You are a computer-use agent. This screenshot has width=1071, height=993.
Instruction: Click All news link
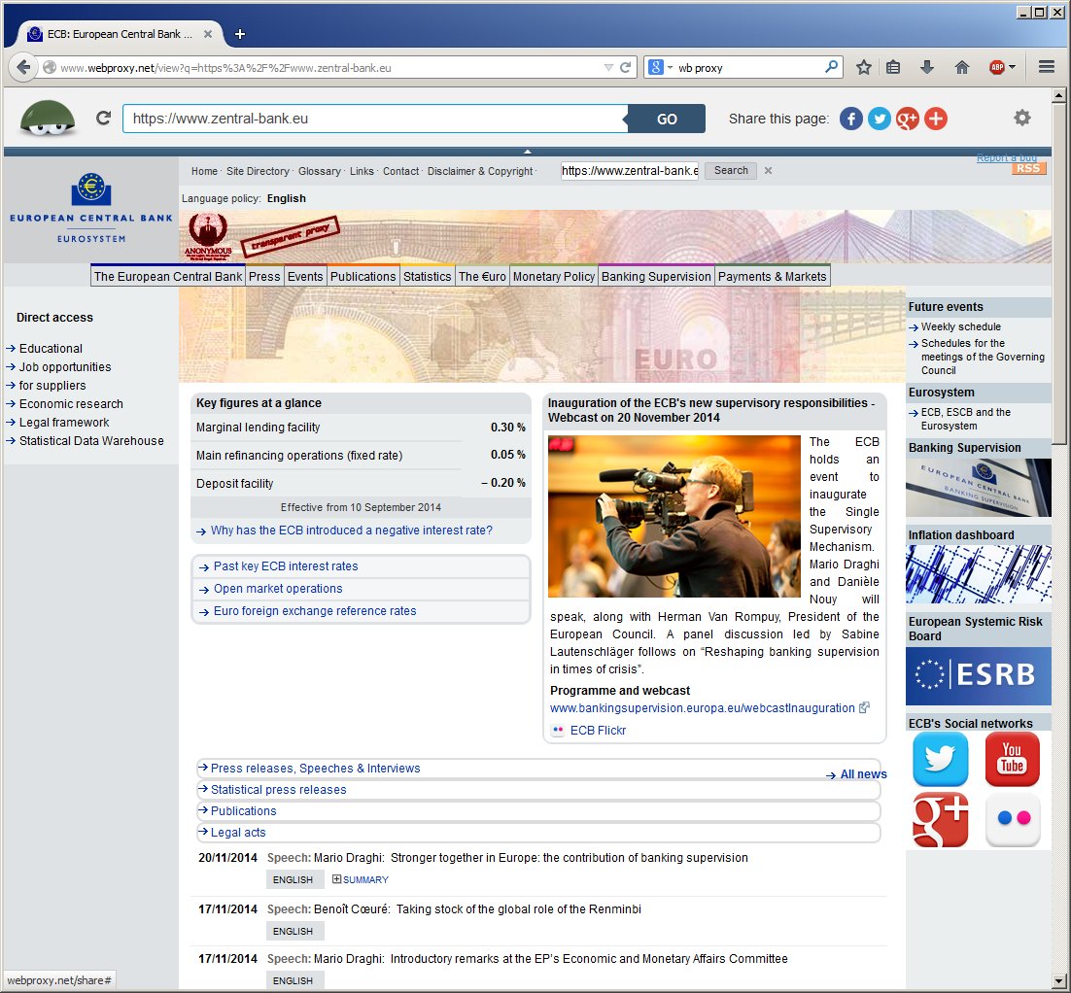click(863, 773)
